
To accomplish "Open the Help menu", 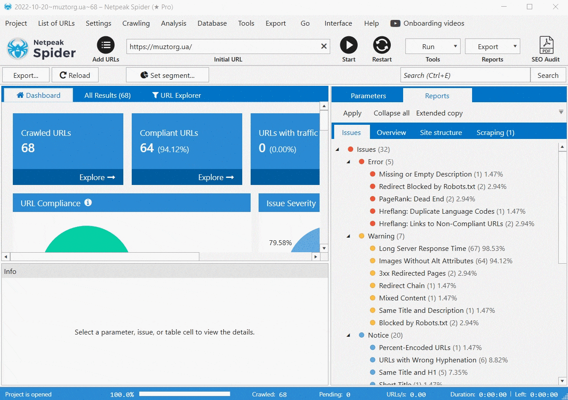I will pos(371,23).
